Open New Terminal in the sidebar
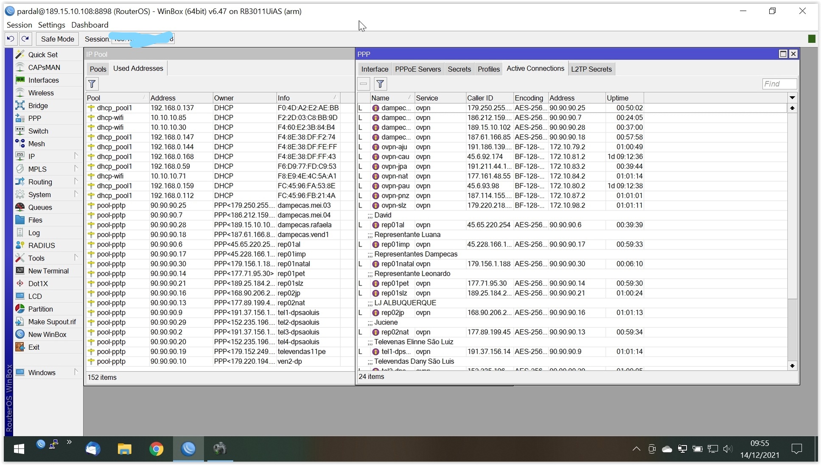Viewport: 821px width, 465px height. point(48,271)
